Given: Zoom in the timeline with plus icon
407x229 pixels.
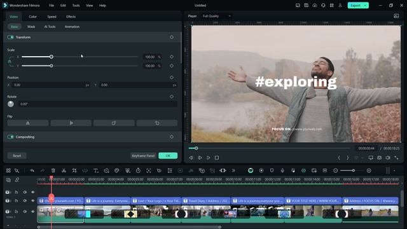Looking at the screenshot, I should 369,170.
